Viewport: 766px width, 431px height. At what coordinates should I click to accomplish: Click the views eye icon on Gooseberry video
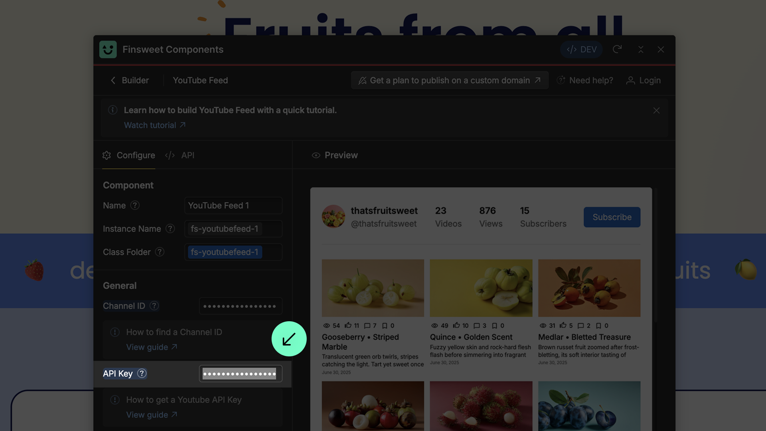326,326
